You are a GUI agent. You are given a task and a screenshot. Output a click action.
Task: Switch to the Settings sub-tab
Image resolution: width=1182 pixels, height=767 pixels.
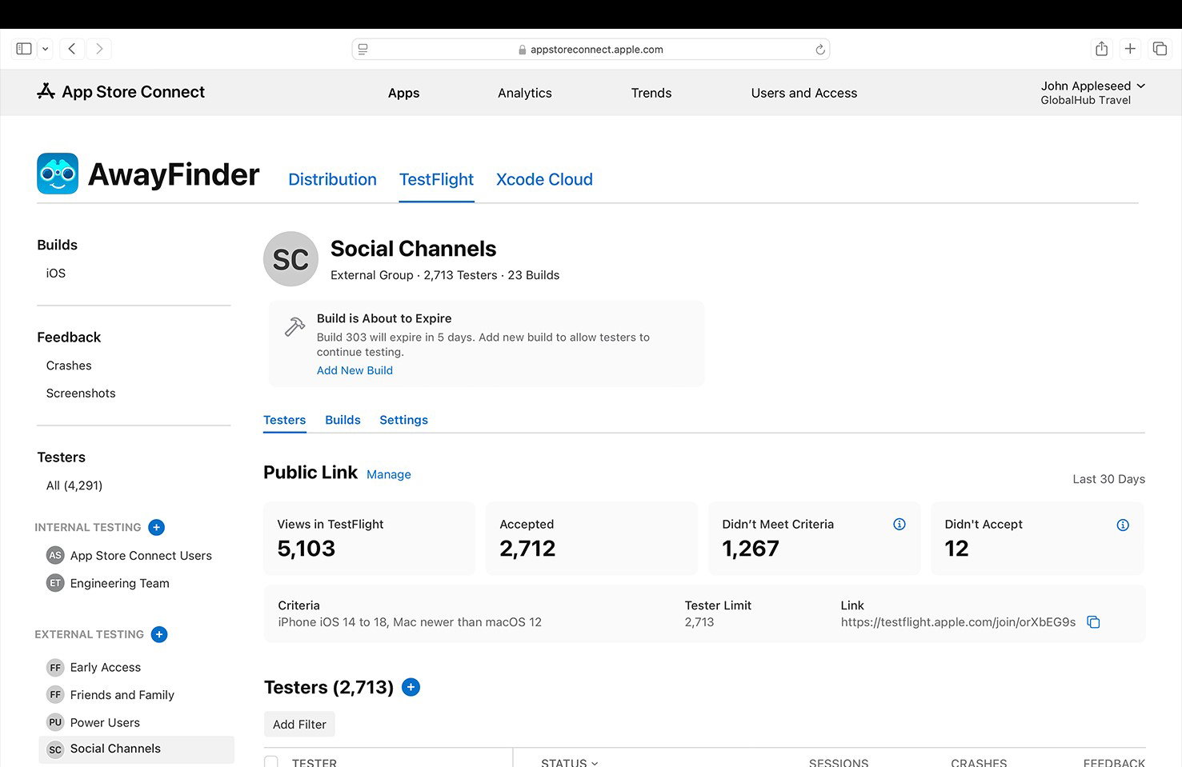pos(403,420)
